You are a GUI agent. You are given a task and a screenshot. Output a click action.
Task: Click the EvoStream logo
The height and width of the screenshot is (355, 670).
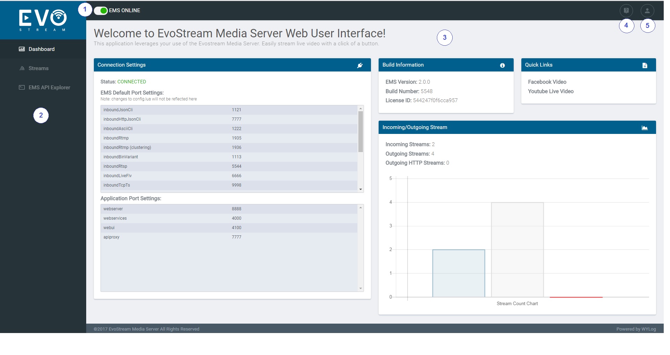click(x=43, y=20)
